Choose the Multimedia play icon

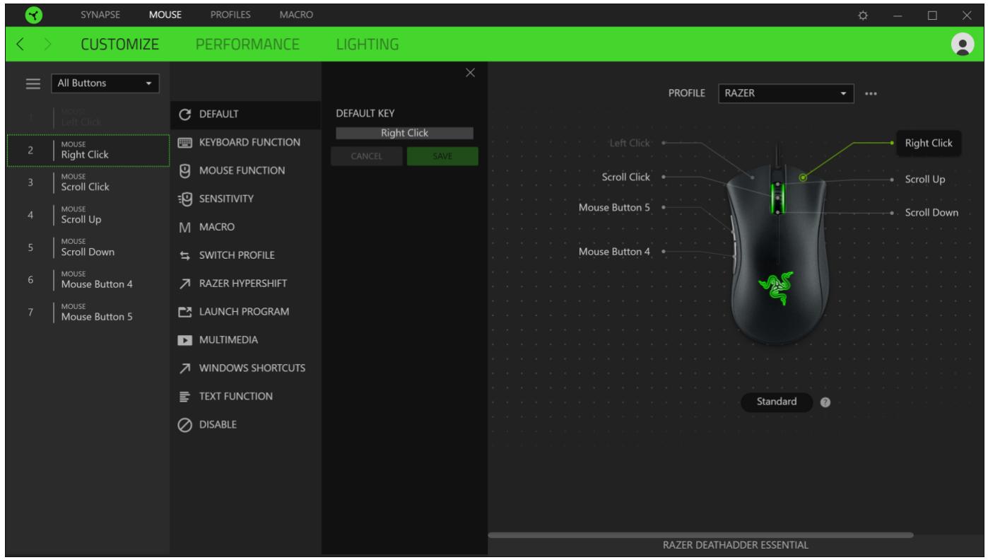[x=186, y=340]
